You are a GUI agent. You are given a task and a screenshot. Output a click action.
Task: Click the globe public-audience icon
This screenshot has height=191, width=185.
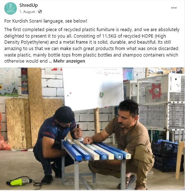tap(40, 11)
